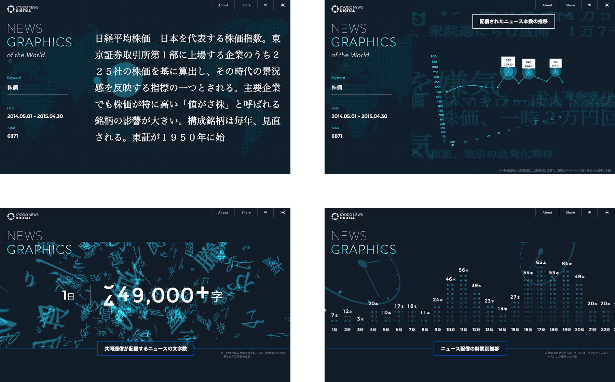
Task: Click the 配信されたニュース本数の推移 button
Action: point(513,21)
